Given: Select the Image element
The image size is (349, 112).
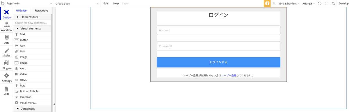Looking at the screenshot, I should [x=32, y=57].
